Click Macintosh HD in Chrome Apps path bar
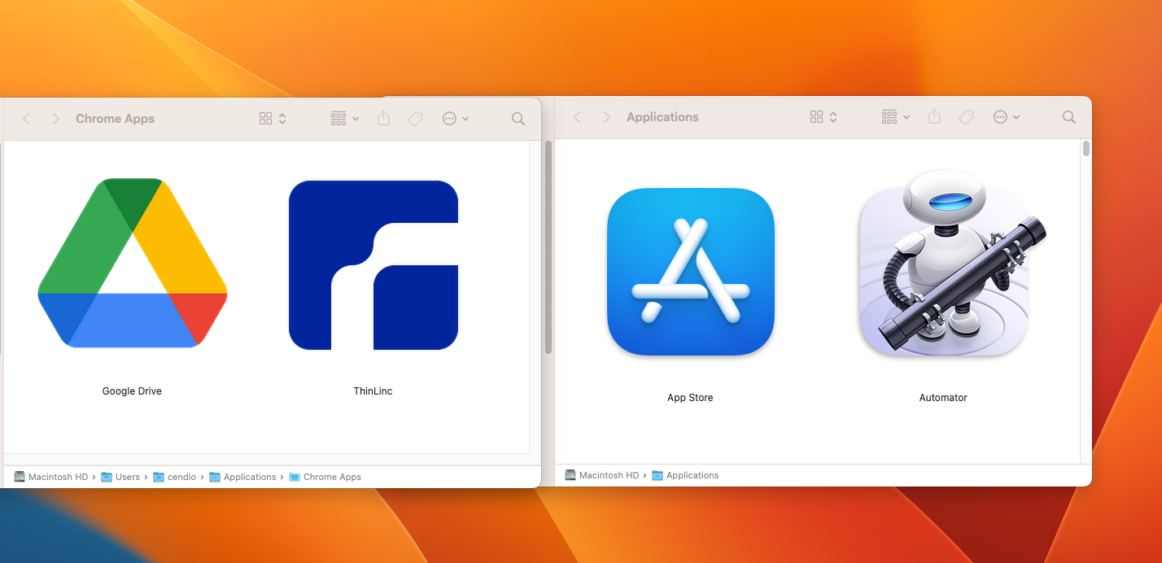Screen dimensions: 1162x563 [x=51, y=477]
